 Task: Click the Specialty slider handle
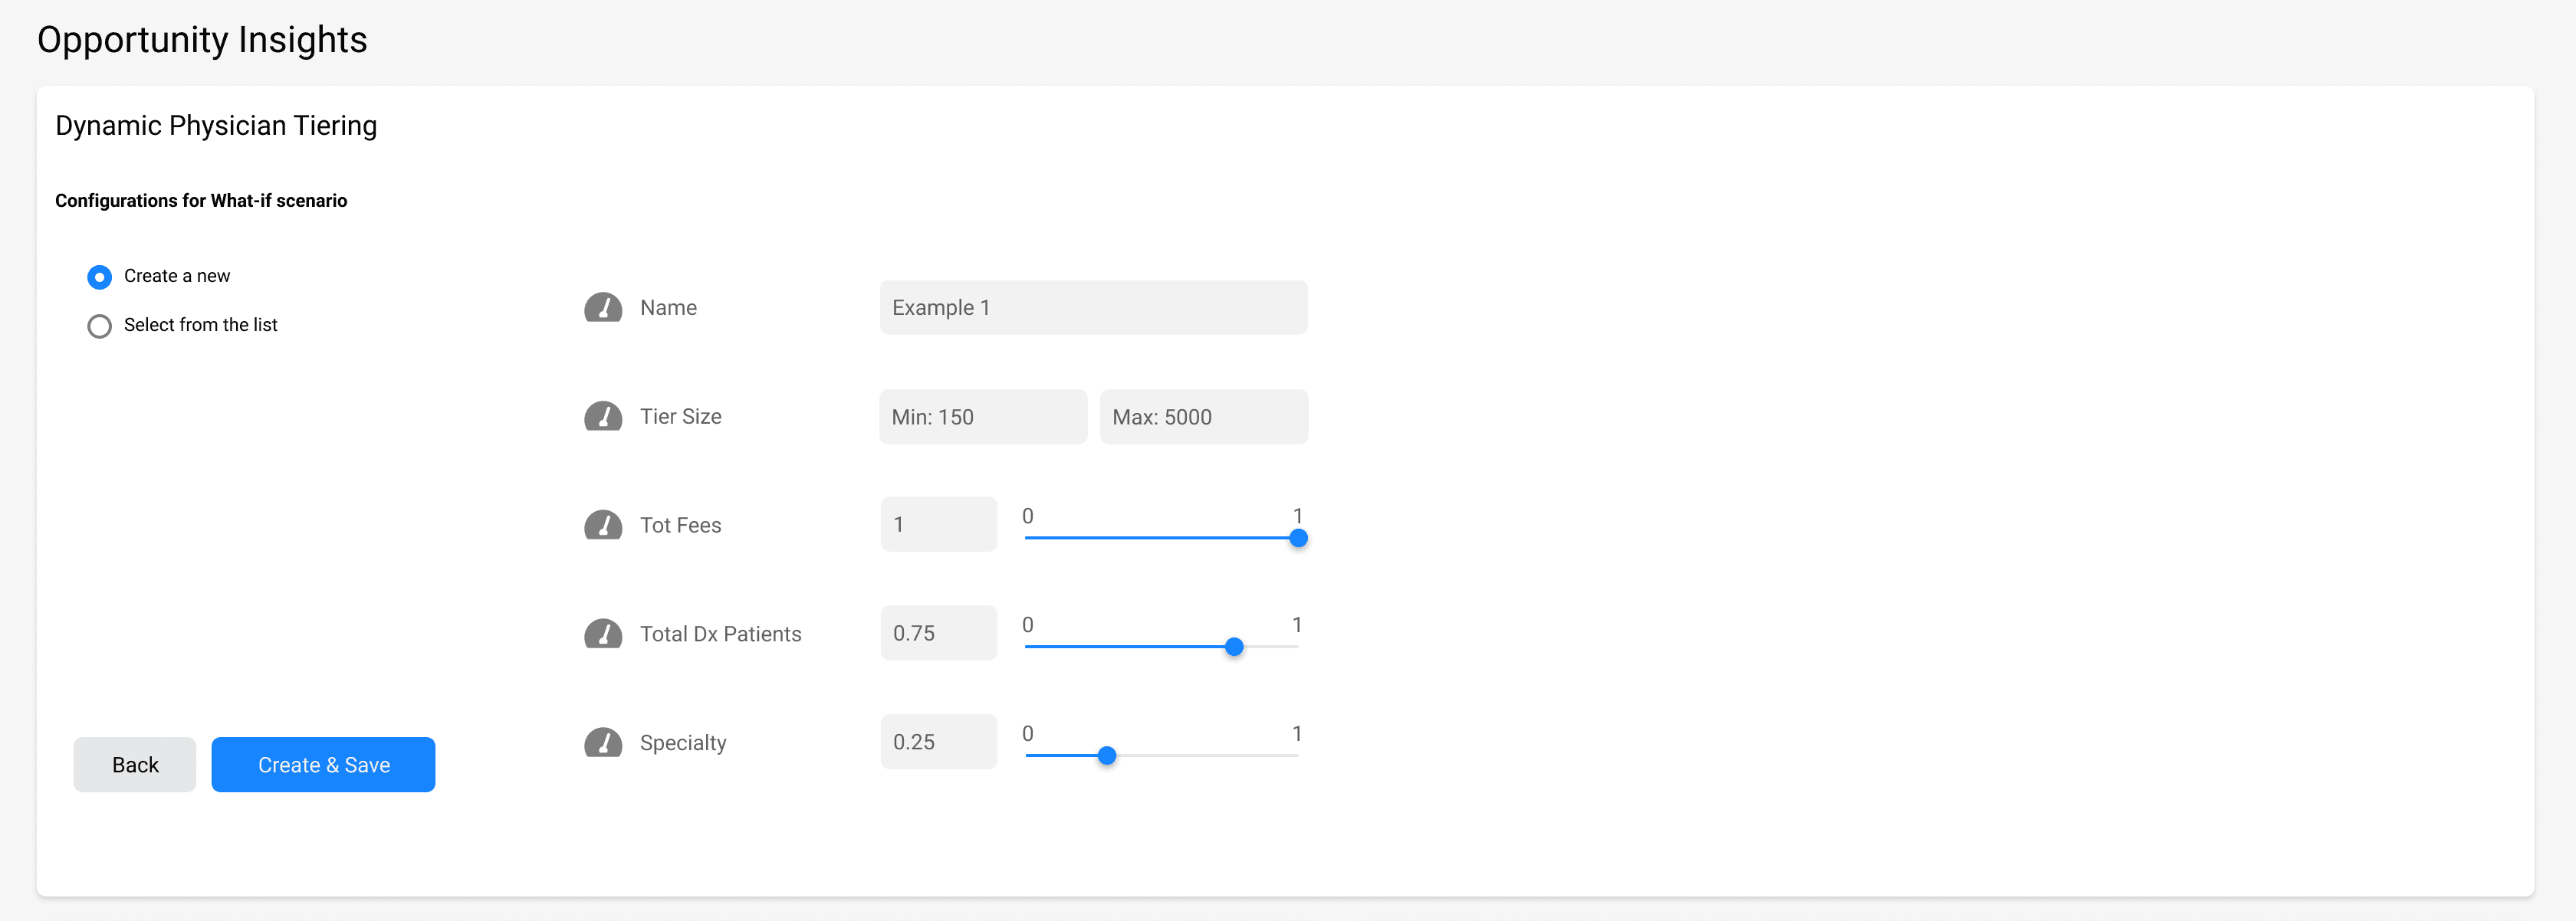(1107, 756)
